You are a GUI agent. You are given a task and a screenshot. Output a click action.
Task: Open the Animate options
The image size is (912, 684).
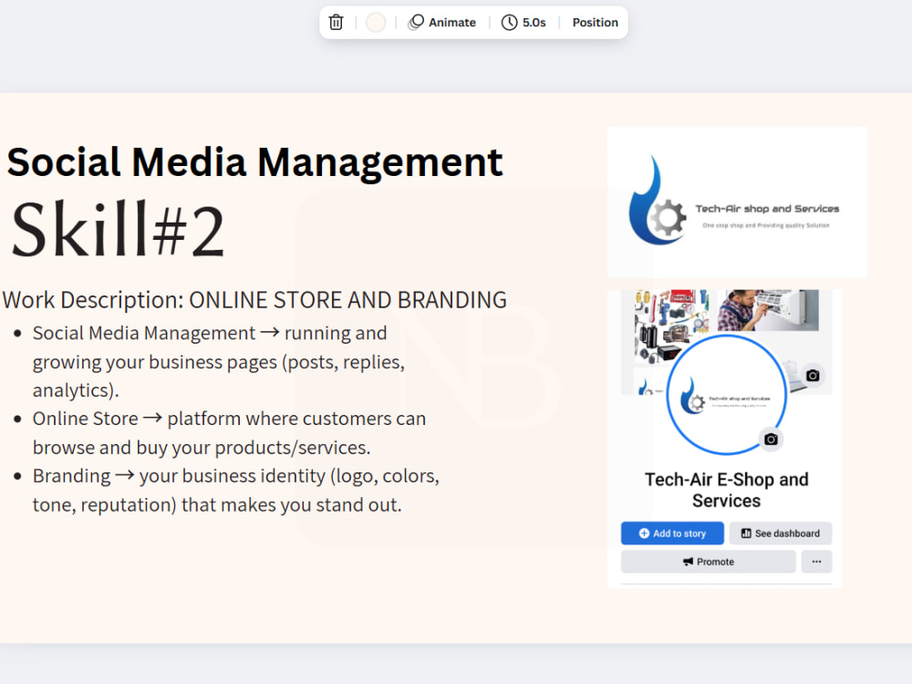click(442, 23)
